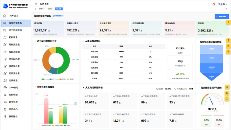231x130 pixels.
Task: Click the phone icon beside 接通率
Action: point(157,89)
